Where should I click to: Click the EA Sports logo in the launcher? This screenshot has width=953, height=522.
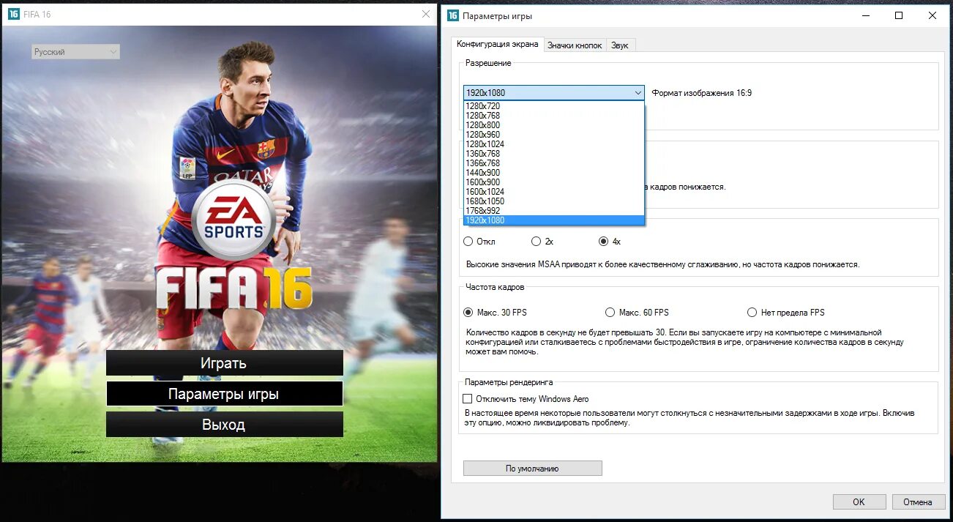coord(233,220)
